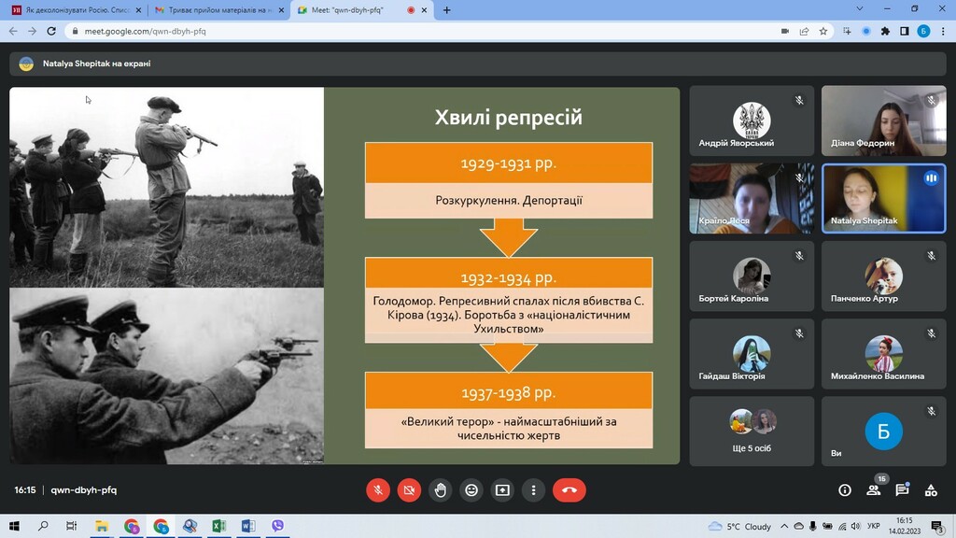Click the Natalya Shepitak video tile
The image size is (956, 538).
tap(883, 198)
